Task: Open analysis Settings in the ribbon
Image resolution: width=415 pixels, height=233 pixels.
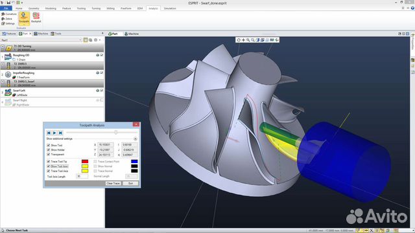Action: click(8, 23)
